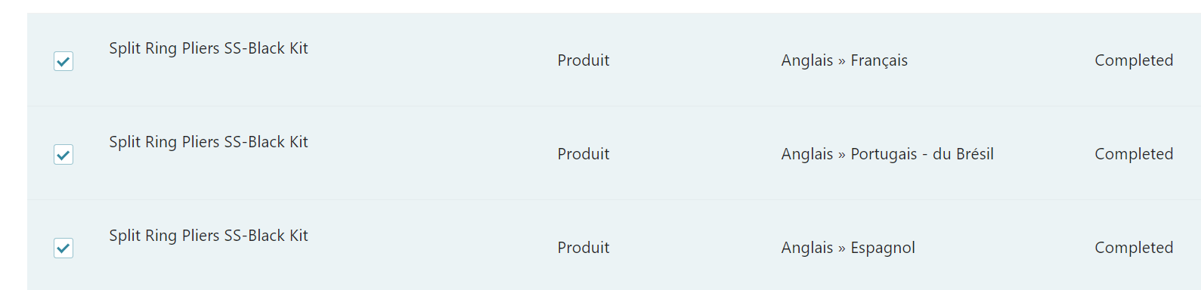Click the » arrow before Français
Screen dimensions: 1201x290
point(842,62)
